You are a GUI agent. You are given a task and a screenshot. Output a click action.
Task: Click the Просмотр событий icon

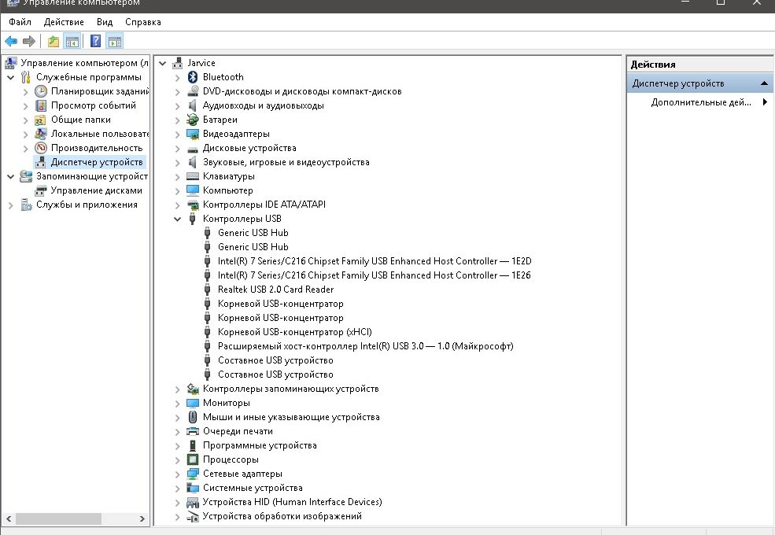point(41,105)
